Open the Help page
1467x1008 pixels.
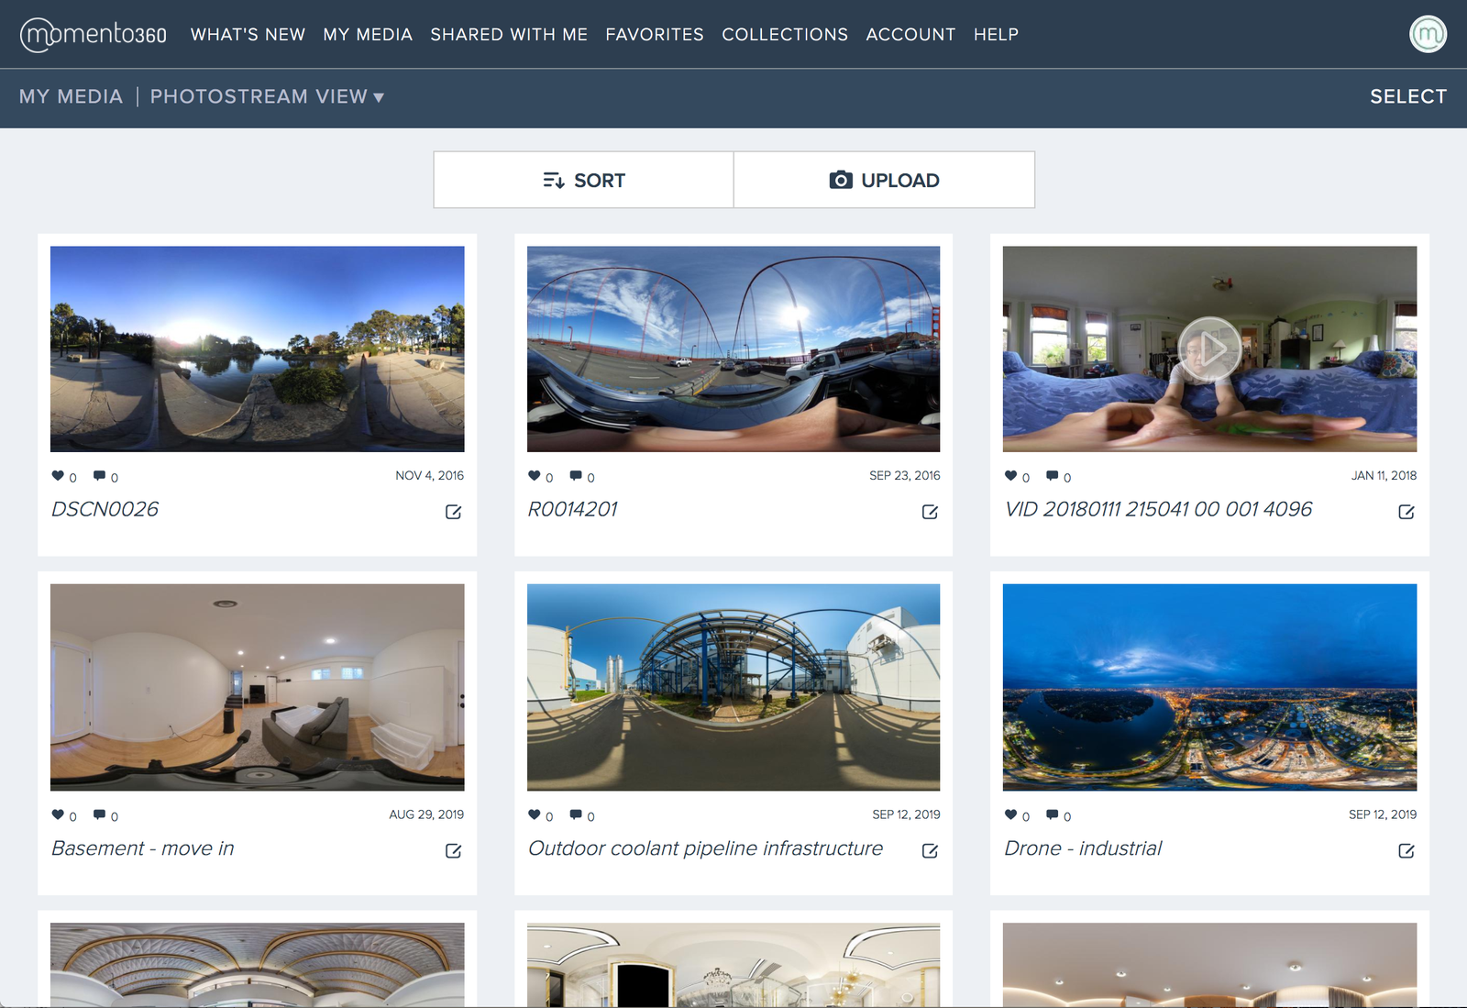click(996, 34)
